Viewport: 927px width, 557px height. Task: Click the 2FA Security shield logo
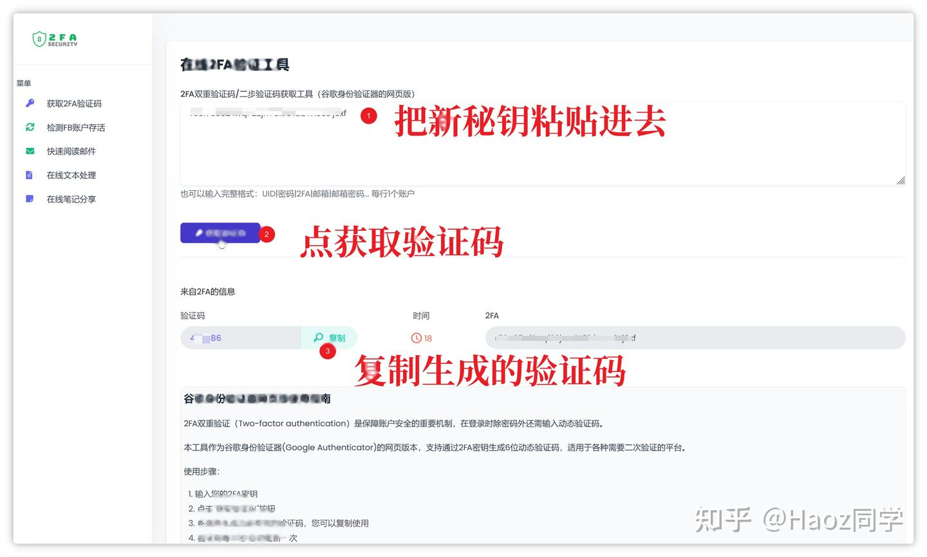(55, 39)
